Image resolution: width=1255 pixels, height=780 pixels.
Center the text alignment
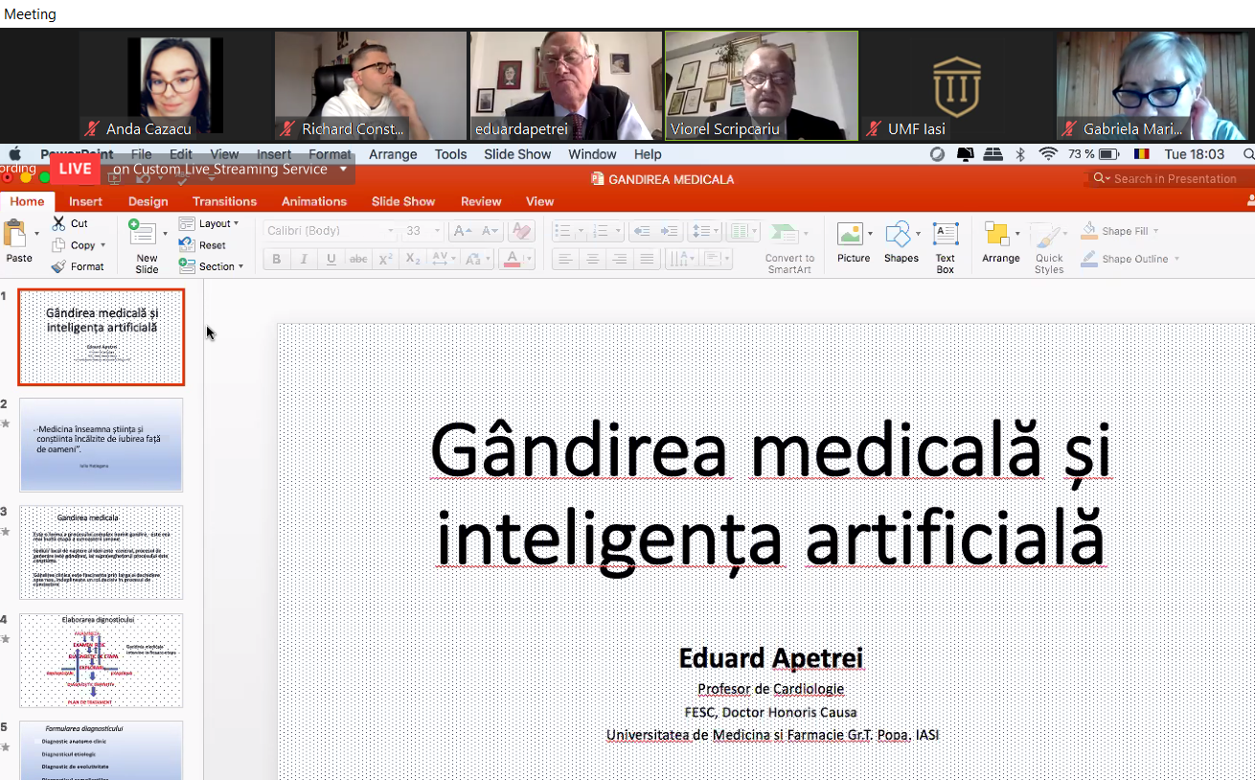pyautogui.click(x=593, y=259)
